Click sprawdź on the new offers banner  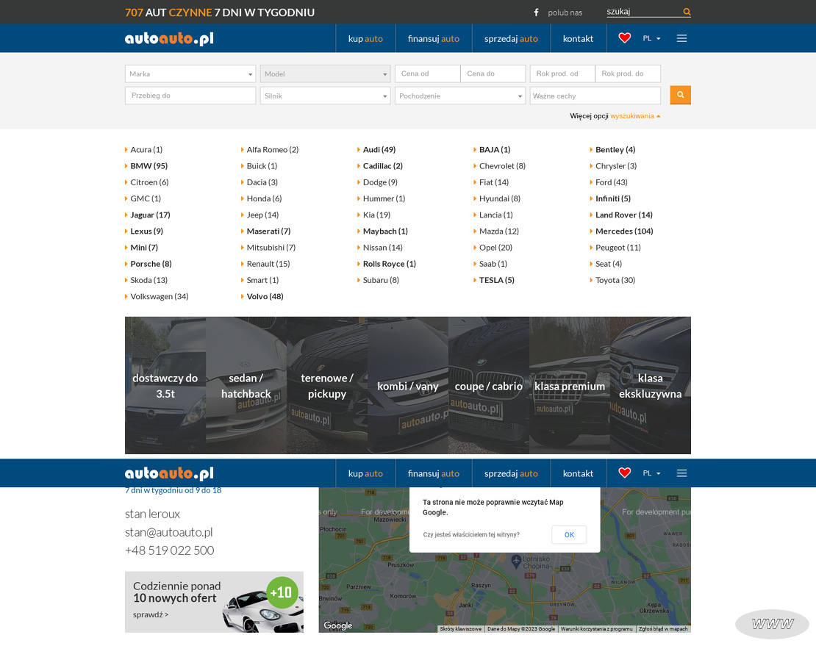(151, 615)
